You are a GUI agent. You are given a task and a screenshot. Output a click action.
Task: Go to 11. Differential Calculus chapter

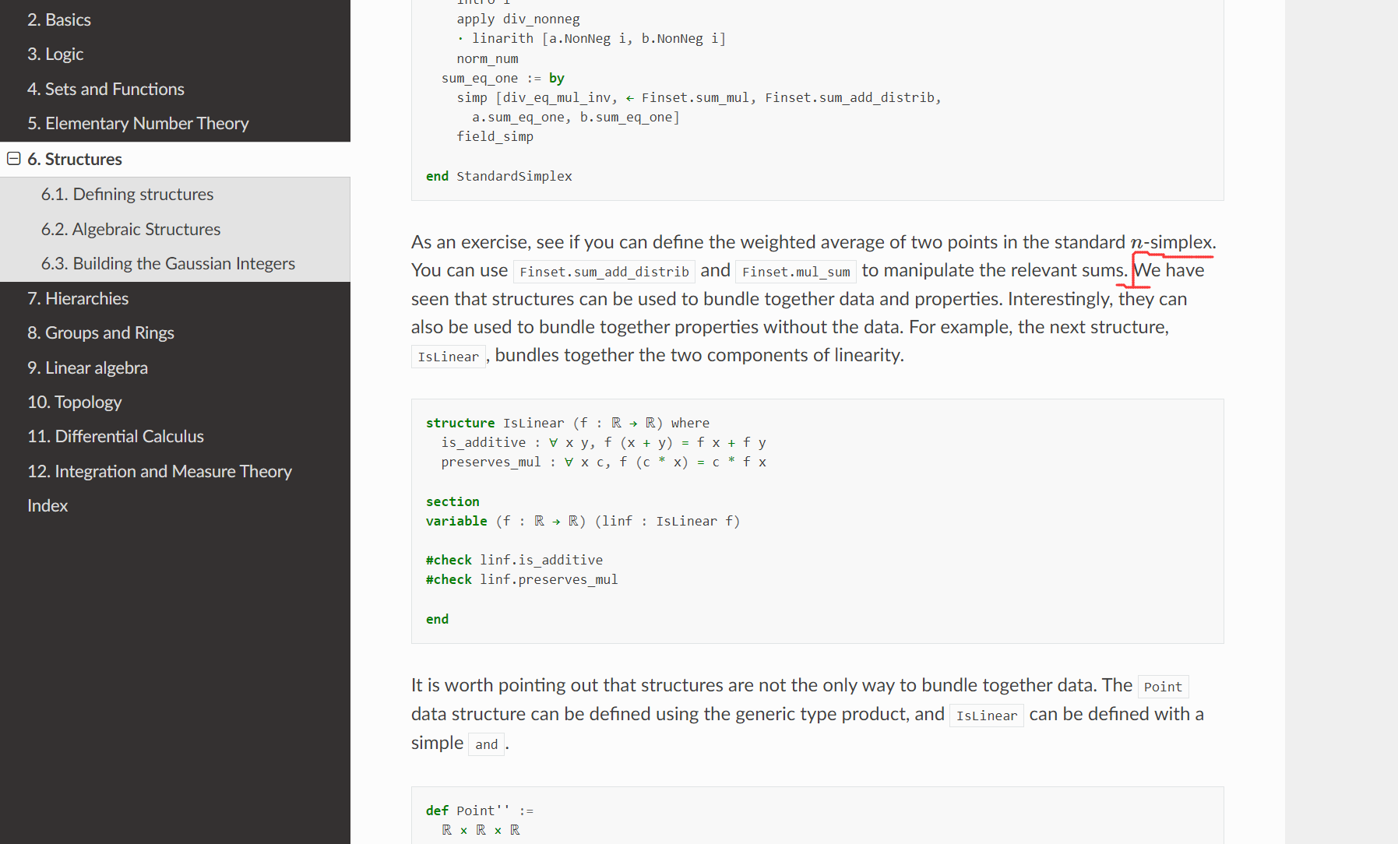[x=115, y=436]
